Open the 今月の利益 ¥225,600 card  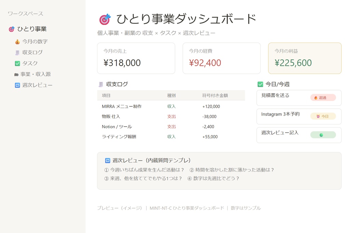[305, 58]
